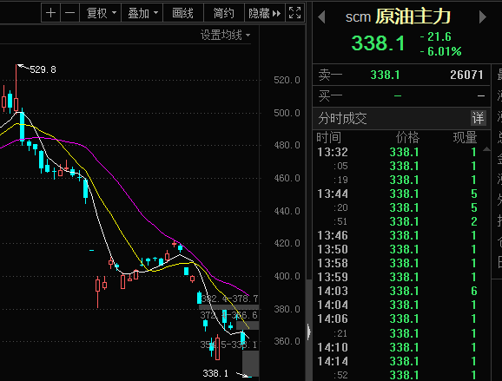Viewport: 502px width, 381px height.
Task: Collapse side panel with divider arrow
Action: pyautogui.click(x=308, y=332)
